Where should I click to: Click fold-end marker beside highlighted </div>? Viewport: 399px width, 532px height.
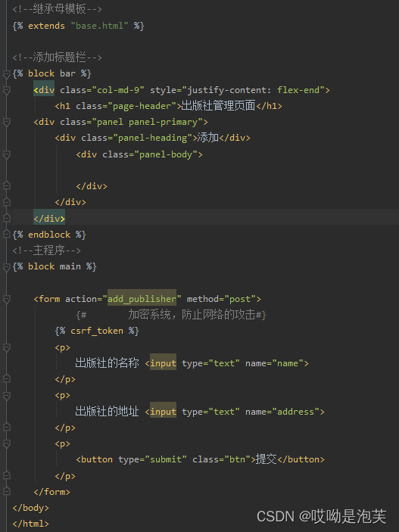7,218
